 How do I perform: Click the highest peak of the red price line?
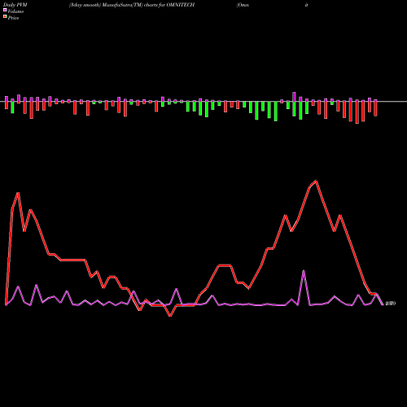click(316, 181)
